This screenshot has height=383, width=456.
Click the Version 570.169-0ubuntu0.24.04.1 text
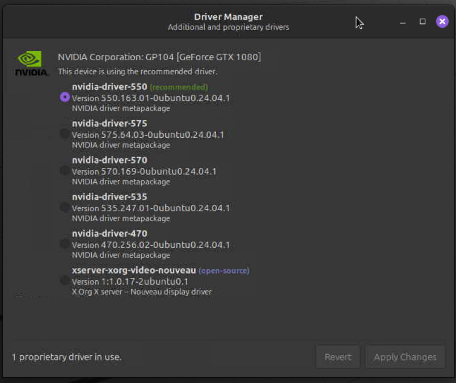pyautogui.click(x=144, y=171)
